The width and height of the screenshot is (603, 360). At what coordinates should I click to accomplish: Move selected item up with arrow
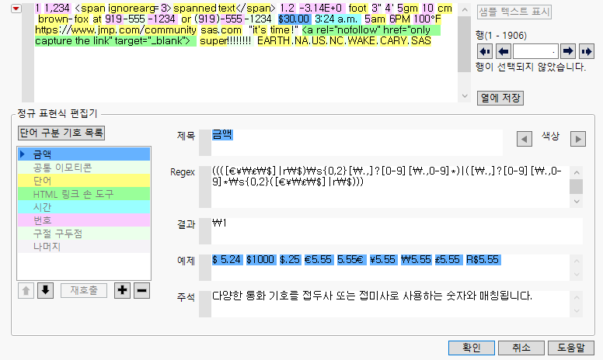26,290
